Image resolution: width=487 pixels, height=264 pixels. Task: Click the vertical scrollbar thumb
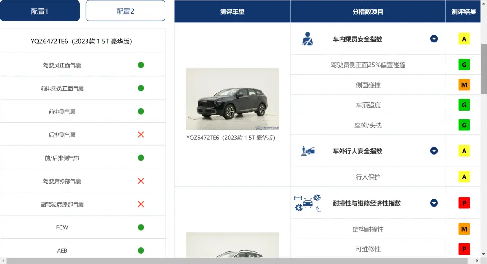click(x=483, y=69)
